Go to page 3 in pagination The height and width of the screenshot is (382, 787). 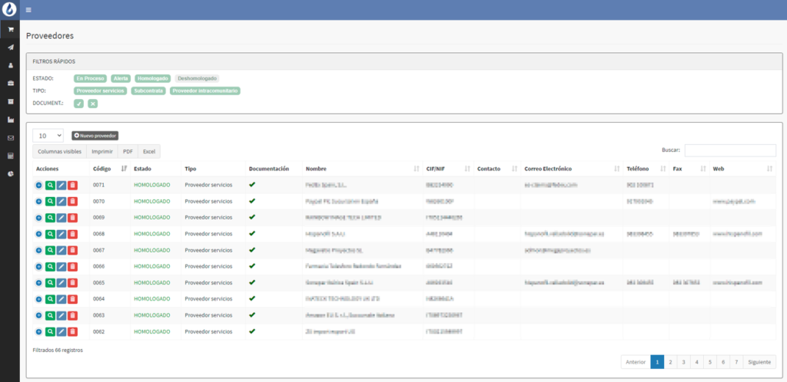pos(683,362)
